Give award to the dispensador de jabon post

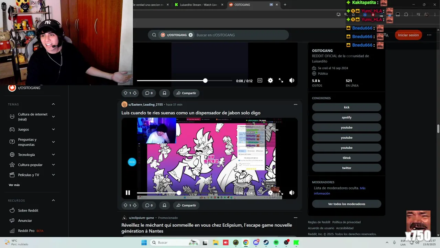[164, 205]
